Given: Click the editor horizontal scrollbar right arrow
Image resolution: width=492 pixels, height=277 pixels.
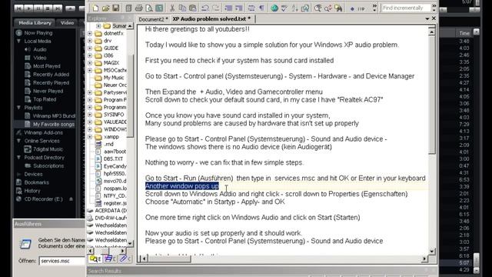Looking at the screenshot, I should coord(424,259).
